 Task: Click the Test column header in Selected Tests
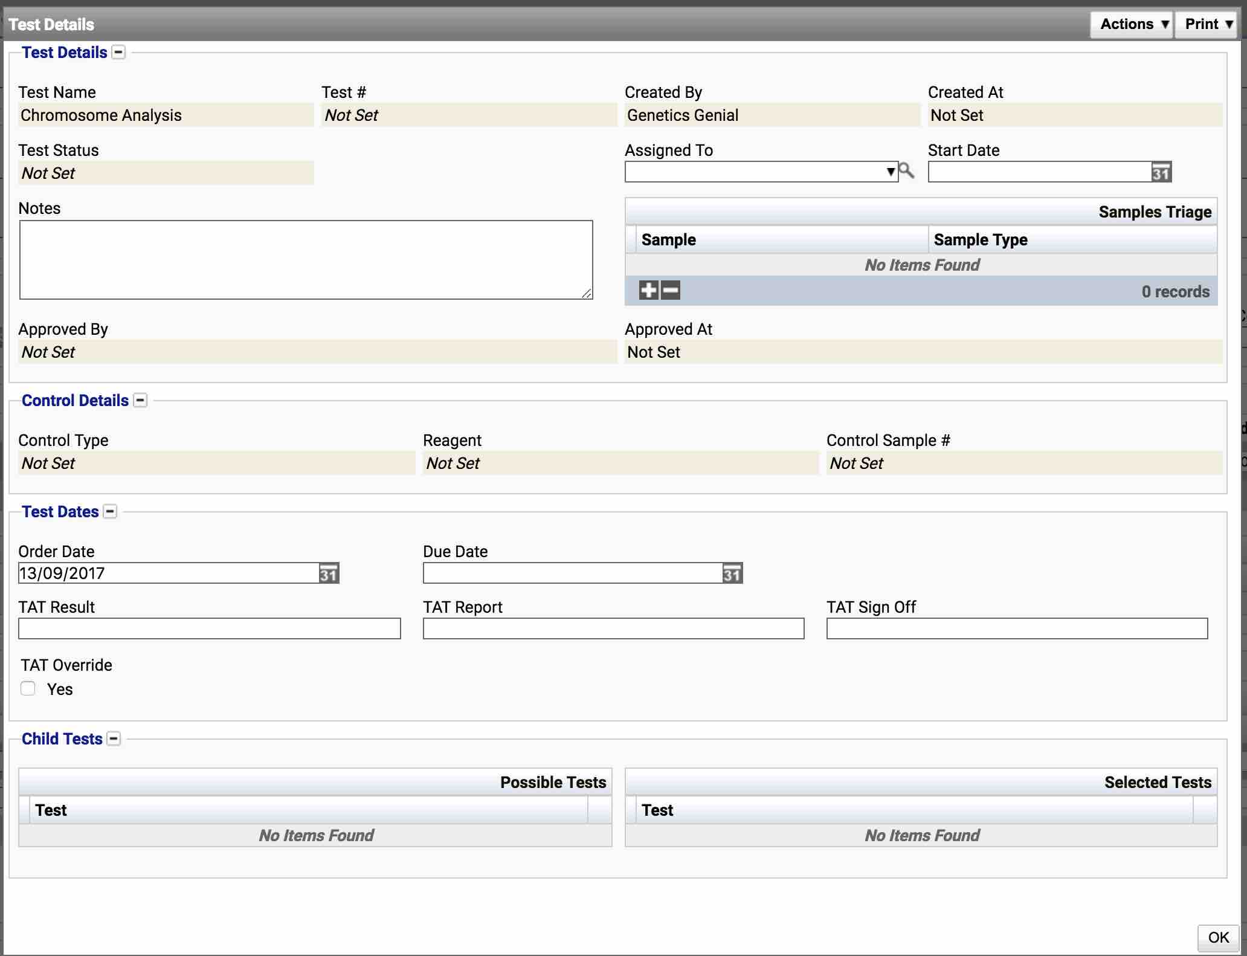[915, 810]
